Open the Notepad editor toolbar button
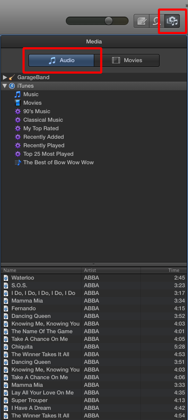 [142, 21]
